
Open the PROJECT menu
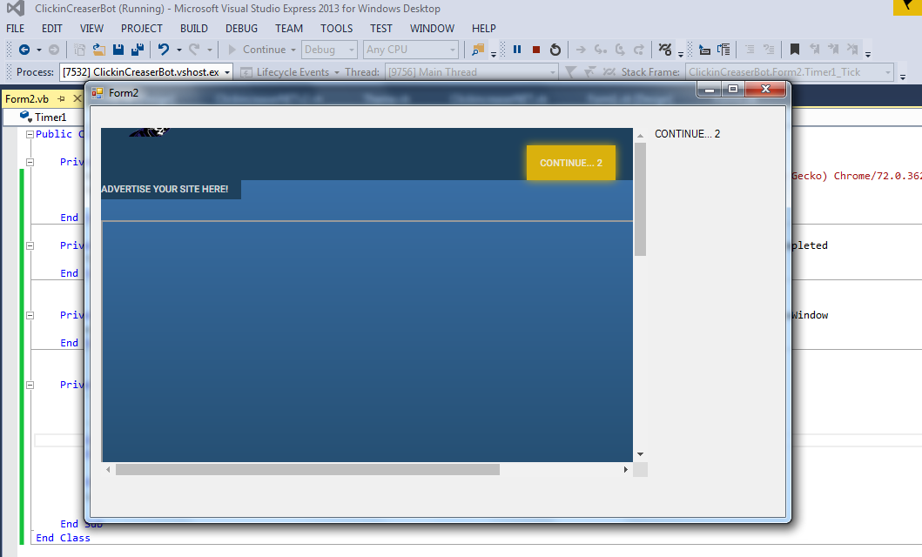tap(142, 28)
